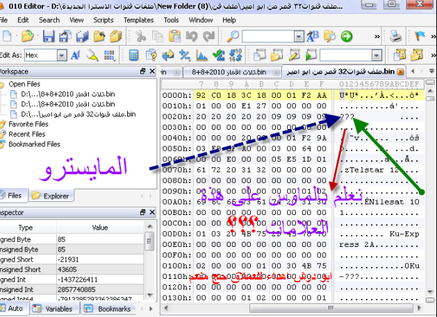Click the Type column header in Inspector
Viewport: 437px width, 317px height.
coord(26,228)
